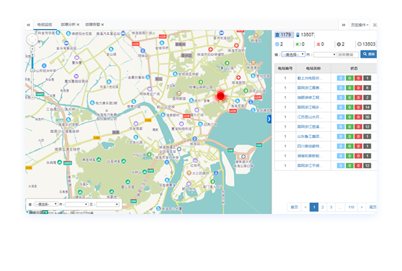This screenshot has height=271, width=402.
Task: Click the red pulsing cluster marker on the map
Action: point(220,96)
